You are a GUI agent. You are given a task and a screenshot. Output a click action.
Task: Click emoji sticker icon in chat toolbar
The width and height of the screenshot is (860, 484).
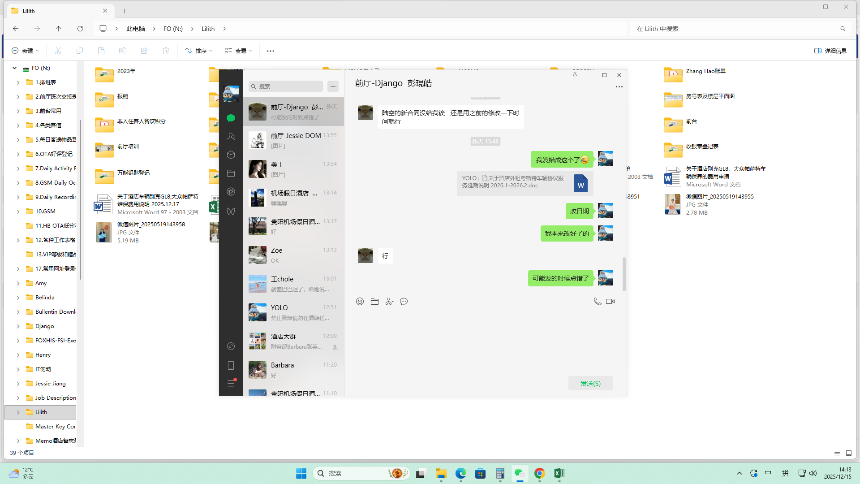pos(360,302)
